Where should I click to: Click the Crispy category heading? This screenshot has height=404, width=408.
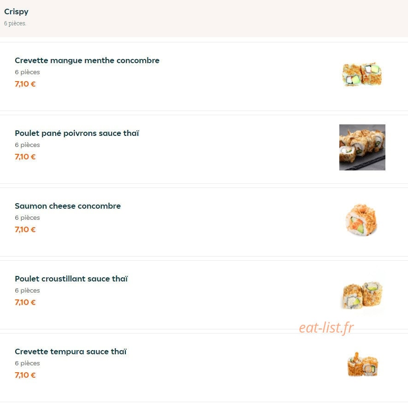pos(16,12)
